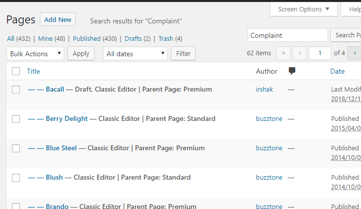Open the Blush page link
The width and height of the screenshot is (361, 209).
tap(54, 178)
